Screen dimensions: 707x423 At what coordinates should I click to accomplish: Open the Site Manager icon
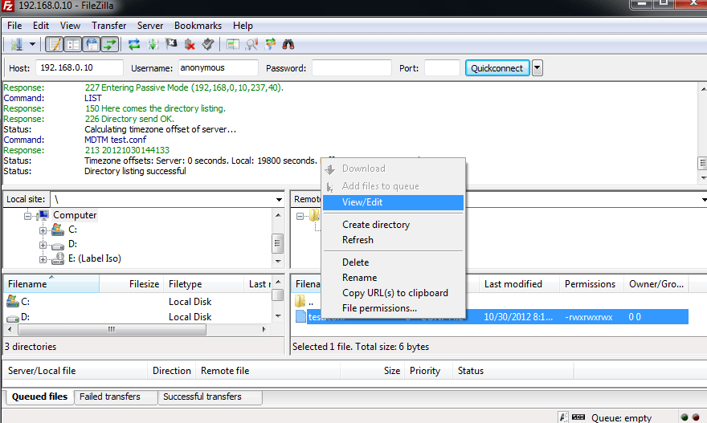point(17,44)
